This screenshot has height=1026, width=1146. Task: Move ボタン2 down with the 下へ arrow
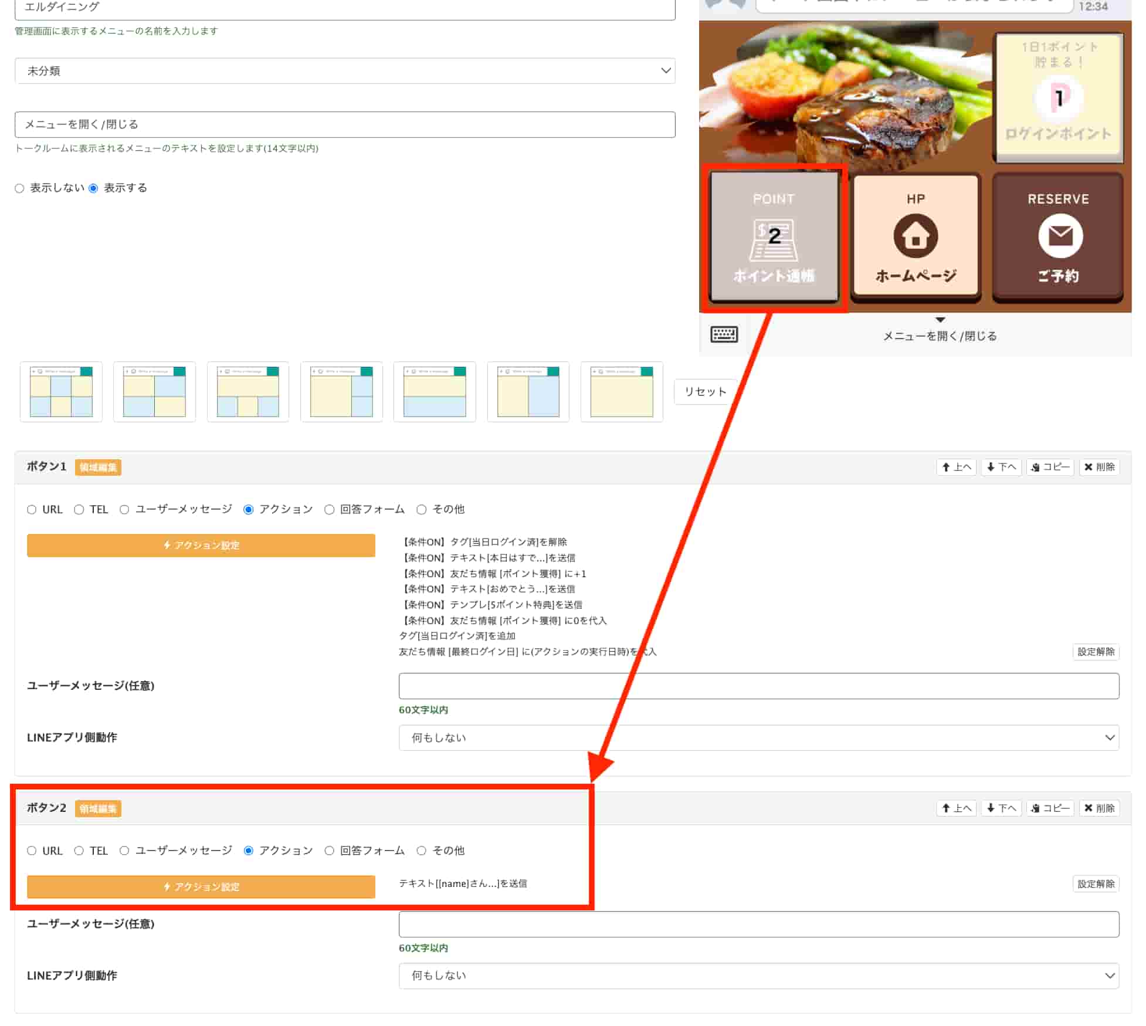pyautogui.click(x=1001, y=808)
